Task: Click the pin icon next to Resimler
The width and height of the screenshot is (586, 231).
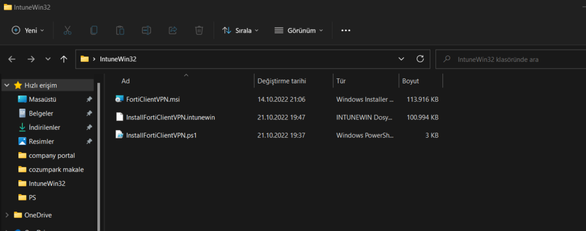Action: coord(89,141)
